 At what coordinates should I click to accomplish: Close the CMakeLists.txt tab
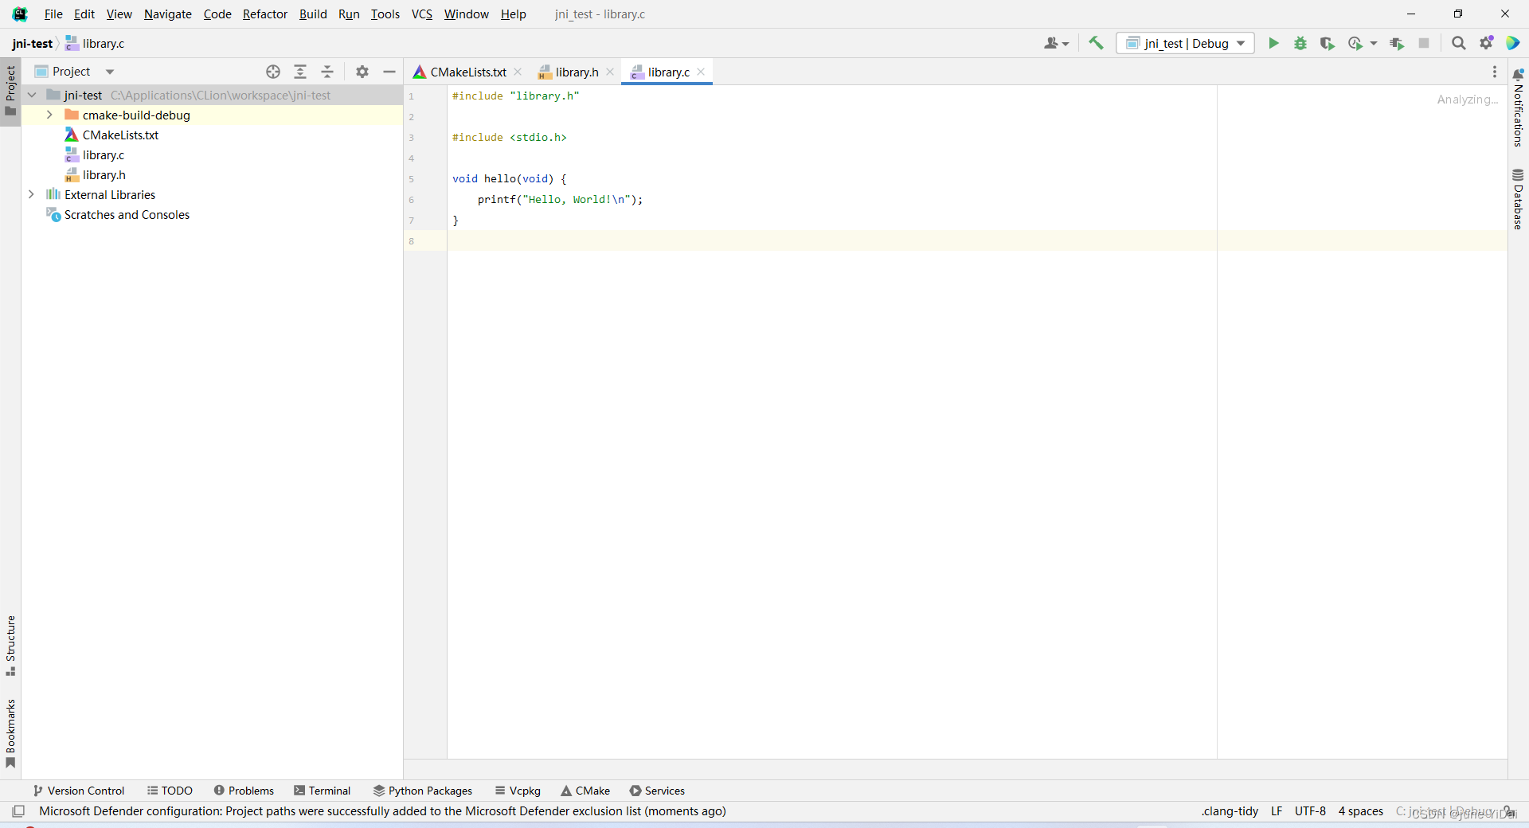point(518,72)
